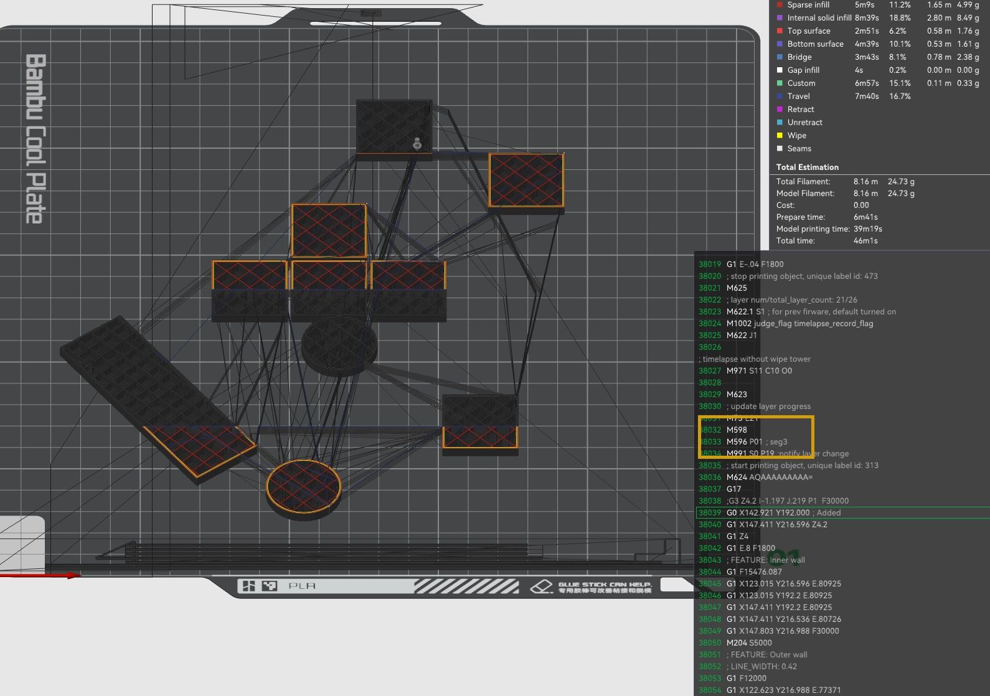Toggle the Gap infill white swatch
The width and height of the screenshot is (990, 696).
pyautogui.click(x=780, y=70)
